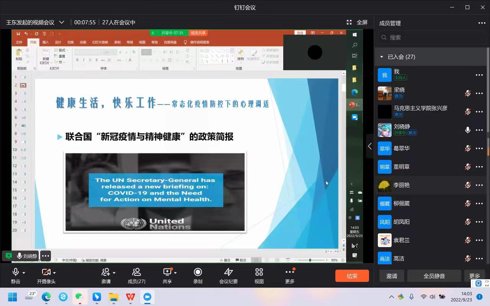
Task: Open more options for 袁君兰
Action: (479, 240)
